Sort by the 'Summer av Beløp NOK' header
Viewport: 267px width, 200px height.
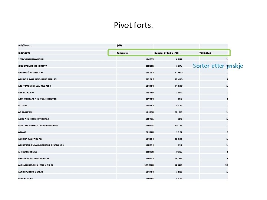[167, 53]
